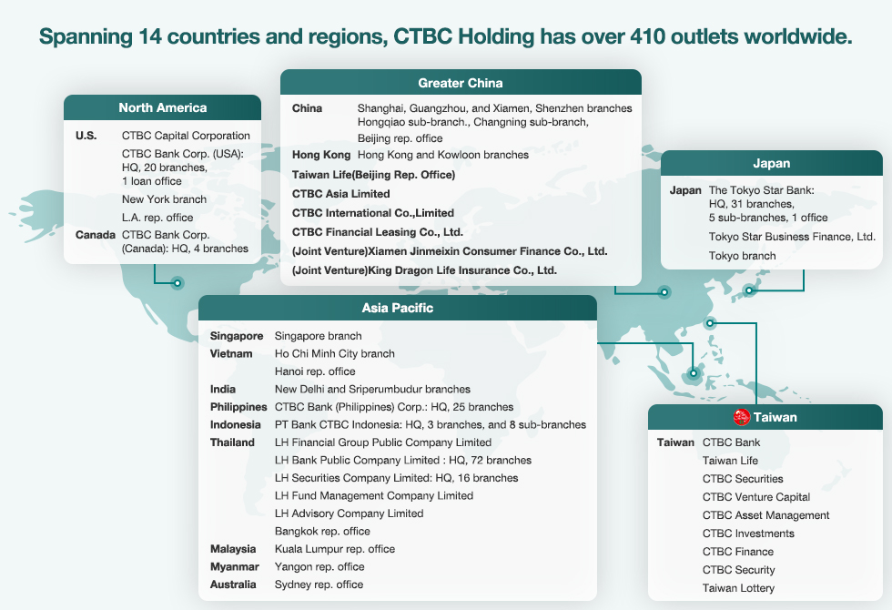Click 'CTBC Bank (Philippines) Corp.' entry
This screenshot has height=610, width=892.
[393, 407]
